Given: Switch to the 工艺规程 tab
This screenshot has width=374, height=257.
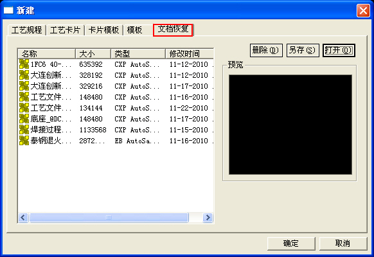Looking at the screenshot, I should [27, 30].
